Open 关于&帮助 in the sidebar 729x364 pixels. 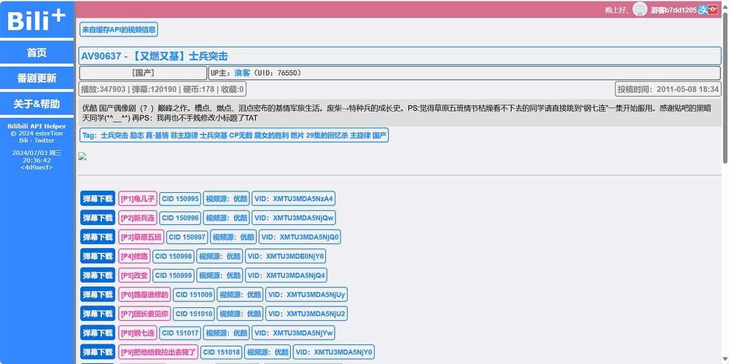(36, 103)
